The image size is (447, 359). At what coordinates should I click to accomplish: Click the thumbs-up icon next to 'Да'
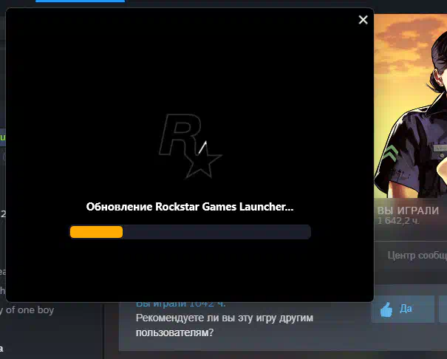pos(386,310)
